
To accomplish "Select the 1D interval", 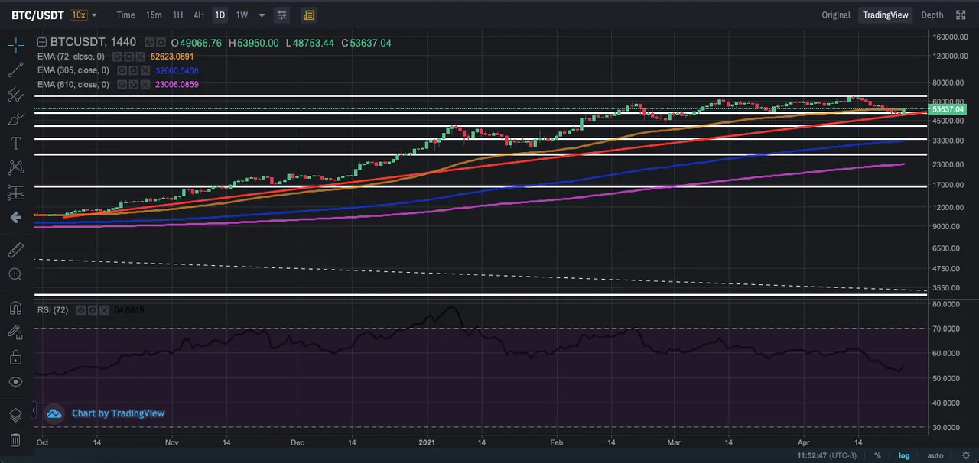I will 220,15.
